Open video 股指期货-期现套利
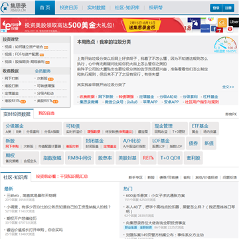 (25, 62)
